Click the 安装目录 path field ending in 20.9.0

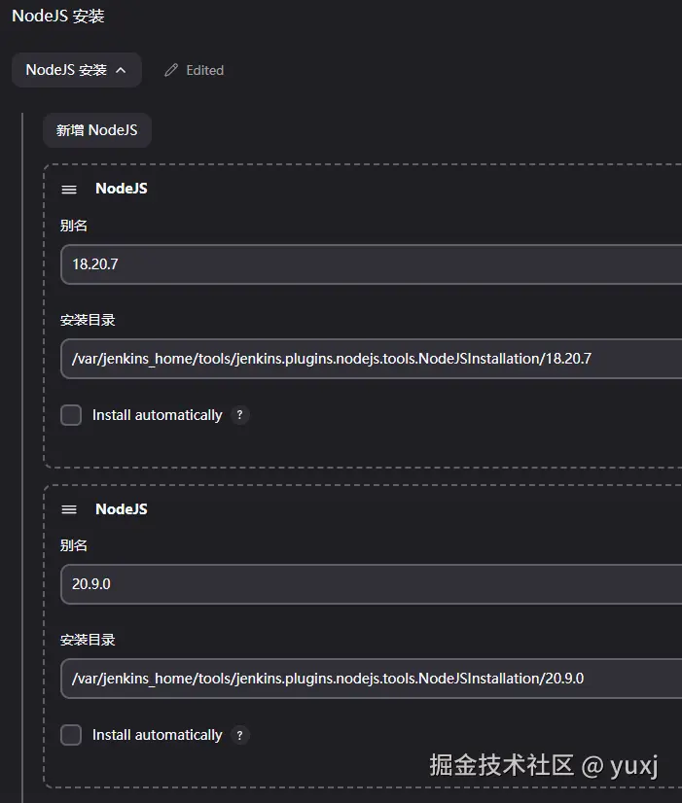click(x=370, y=679)
